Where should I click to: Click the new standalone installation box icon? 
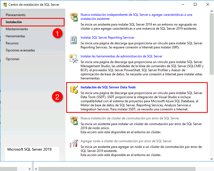tap(74, 17)
